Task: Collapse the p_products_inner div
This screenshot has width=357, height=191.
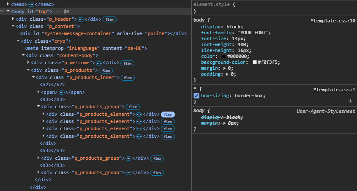Action: (x=33, y=77)
